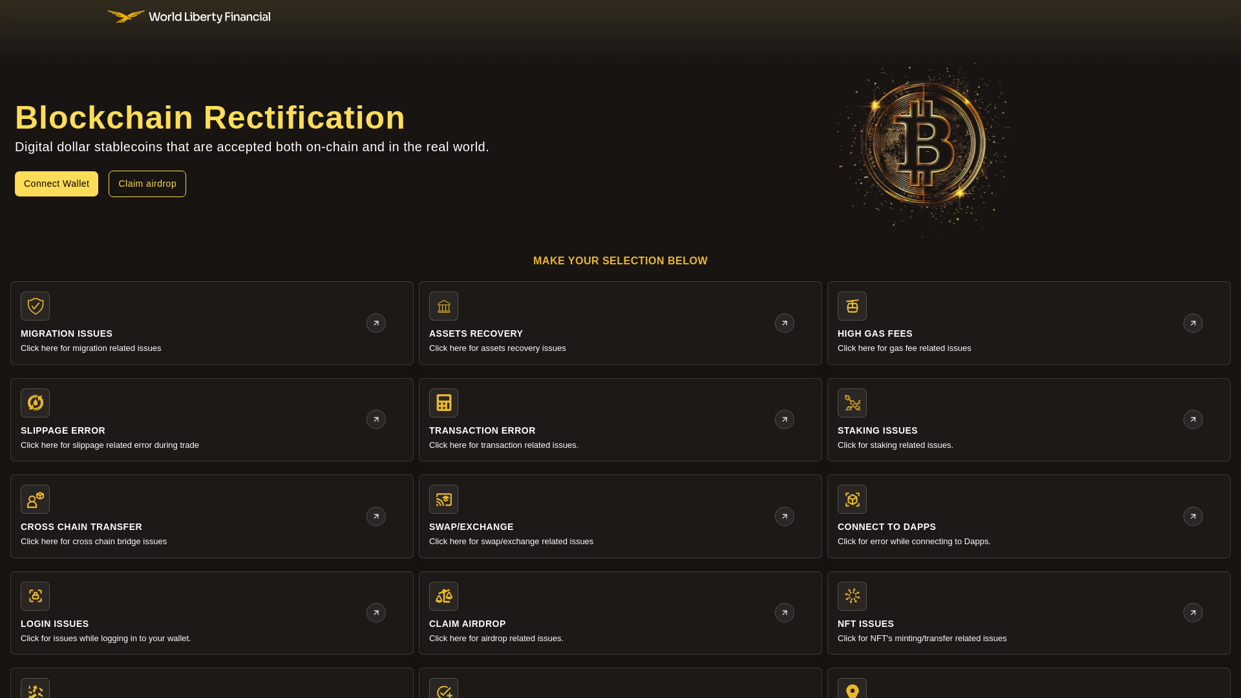Click the World Liberty Financial eagle logo
Viewport: 1241px width, 698px height.
[126, 16]
